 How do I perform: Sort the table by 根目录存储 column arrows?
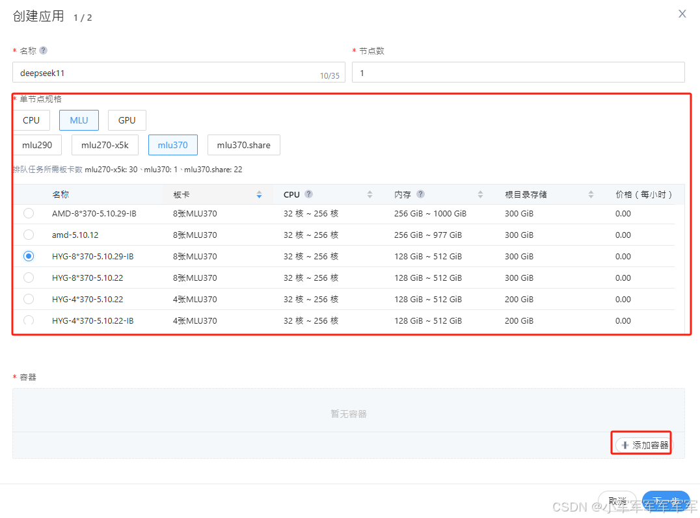pyautogui.click(x=591, y=194)
